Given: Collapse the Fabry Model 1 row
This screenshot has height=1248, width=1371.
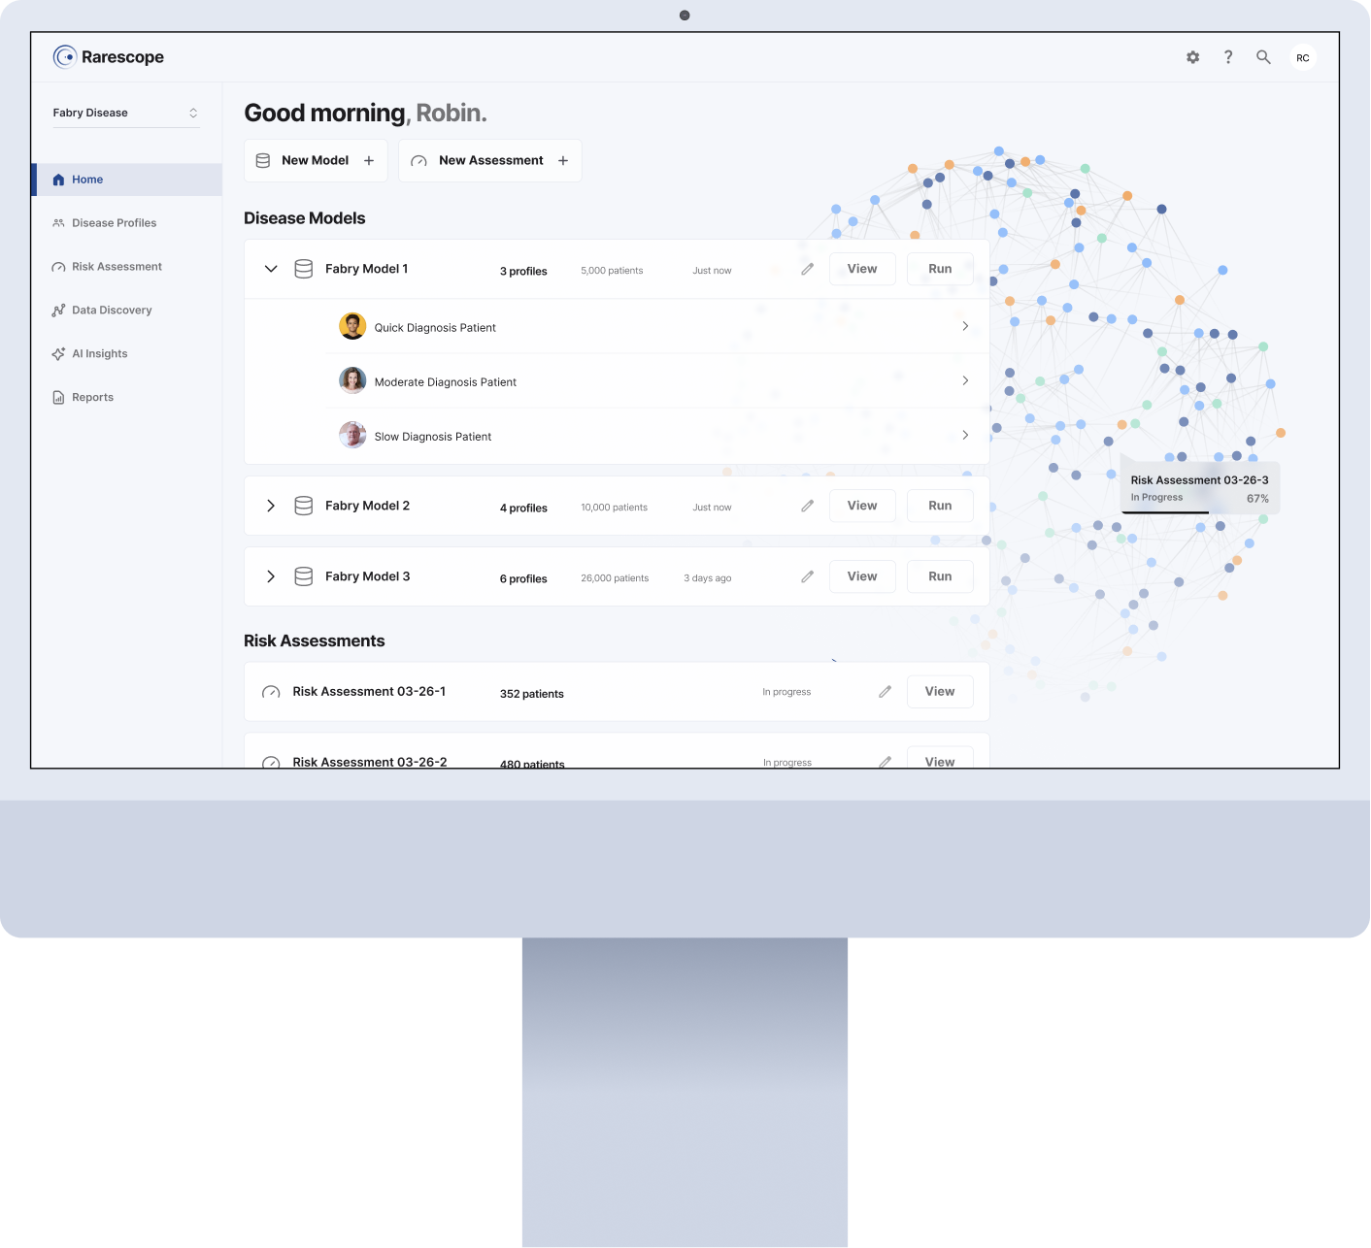Looking at the screenshot, I should [271, 269].
